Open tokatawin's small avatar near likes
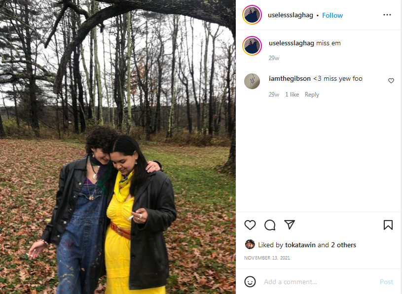The width and height of the screenshot is (402, 294). [250, 244]
